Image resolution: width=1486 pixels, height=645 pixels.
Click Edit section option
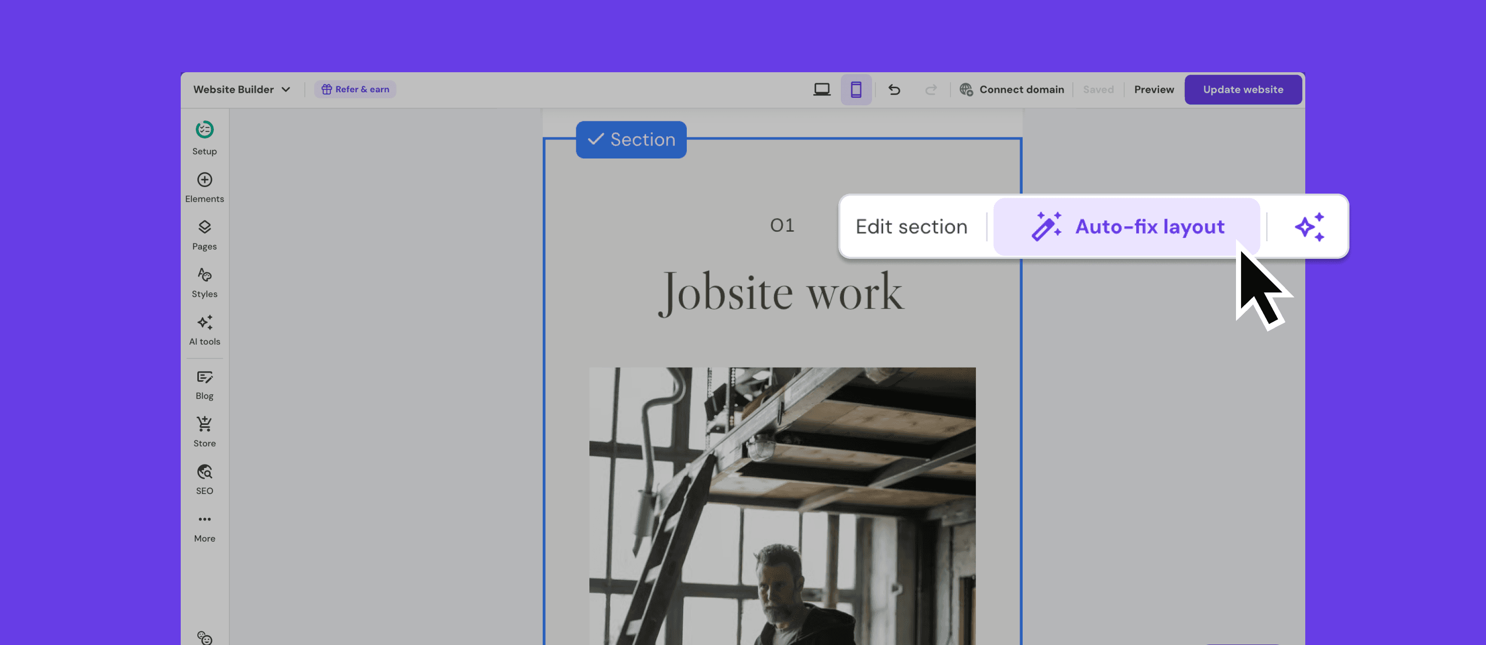coord(911,227)
